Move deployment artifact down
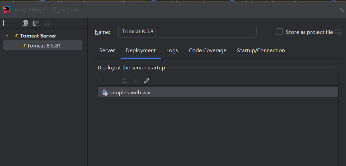Screen dimensions: 346x166 tap(136, 80)
